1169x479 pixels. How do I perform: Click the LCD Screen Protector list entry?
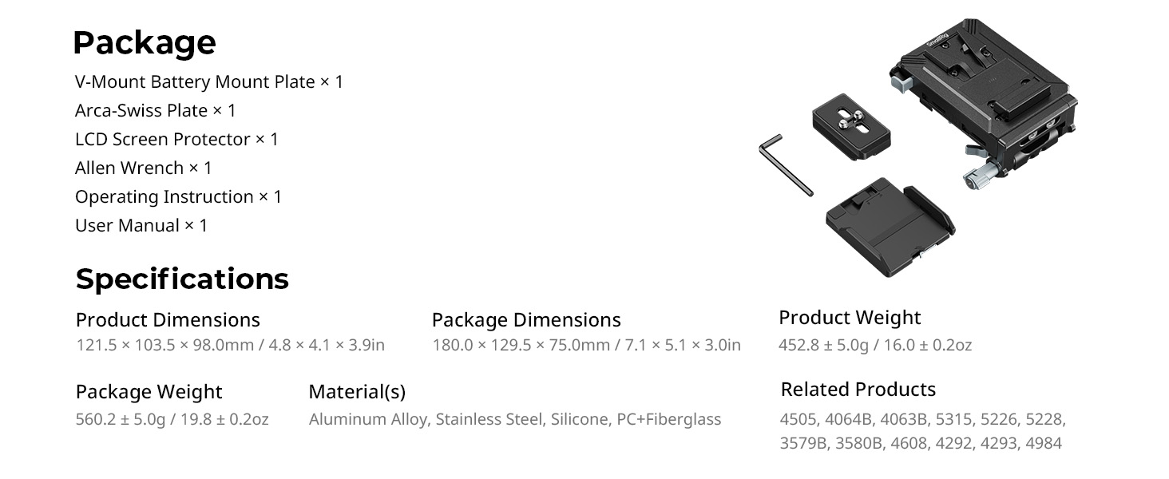coord(176,139)
